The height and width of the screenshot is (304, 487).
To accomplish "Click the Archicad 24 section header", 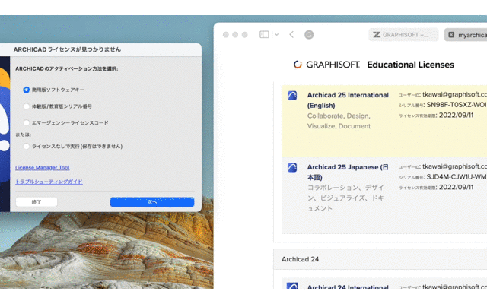I will [380, 259].
